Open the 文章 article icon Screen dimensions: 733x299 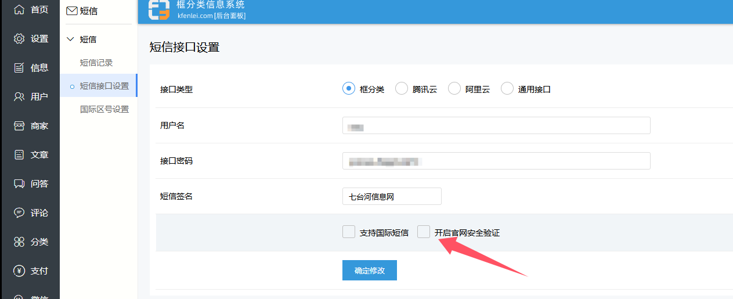coord(19,155)
